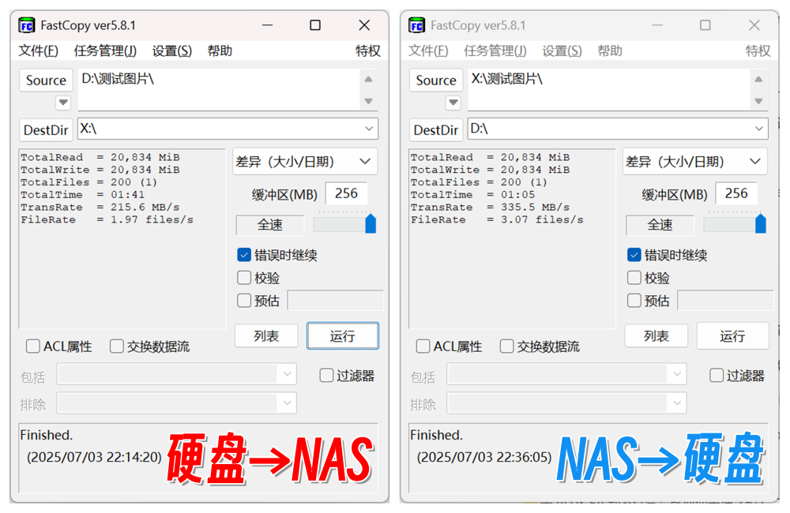Click FastCopy app icon in right window title bar
Screen dimensions: 790x513
pyautogui.click(x=416, y=25)
